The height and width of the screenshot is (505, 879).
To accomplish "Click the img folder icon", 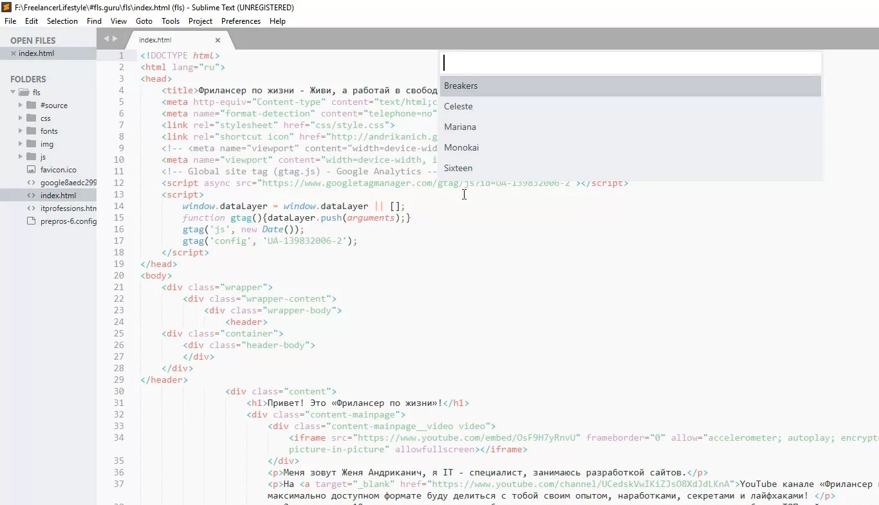I will point(32,143).
